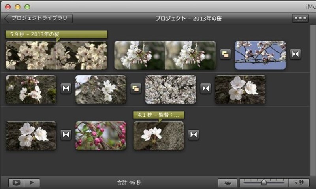Select the pink buds clip in the third row

(x=101, y=136)
